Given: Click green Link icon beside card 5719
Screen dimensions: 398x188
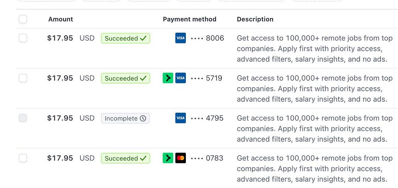Looking at the screenshot, I should click(168, 78).
